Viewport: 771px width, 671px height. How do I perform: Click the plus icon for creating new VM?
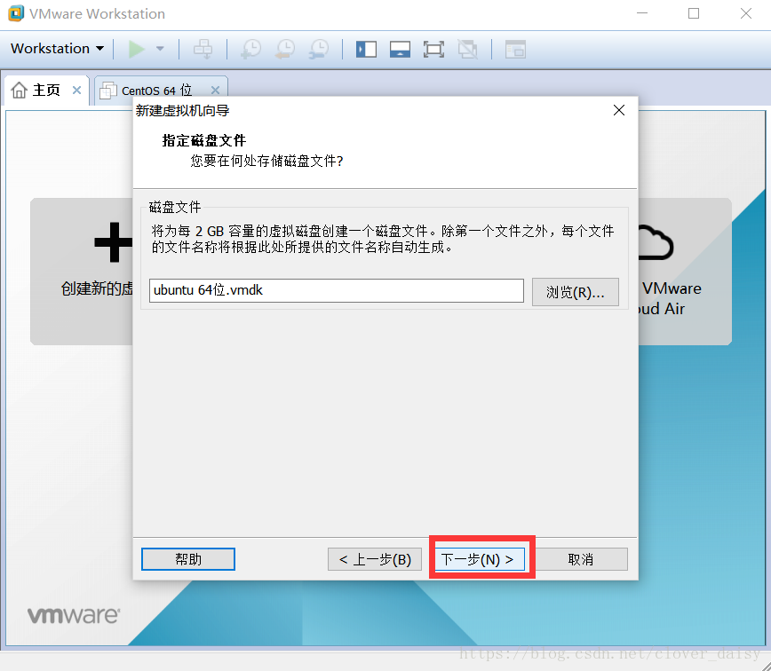[x=114, y=242]
